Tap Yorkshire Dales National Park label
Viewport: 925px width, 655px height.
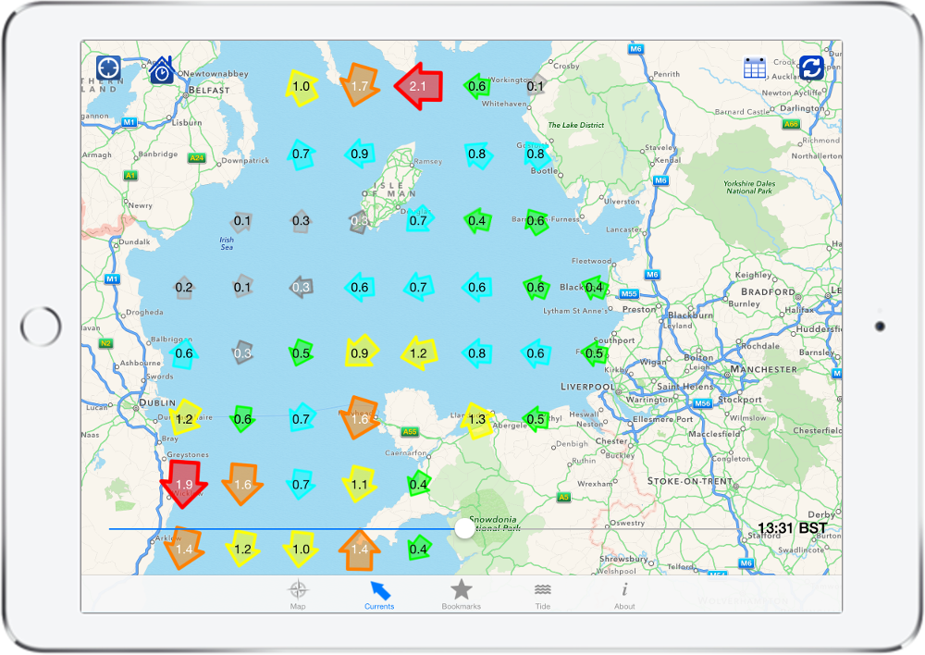tap(749, 187)
